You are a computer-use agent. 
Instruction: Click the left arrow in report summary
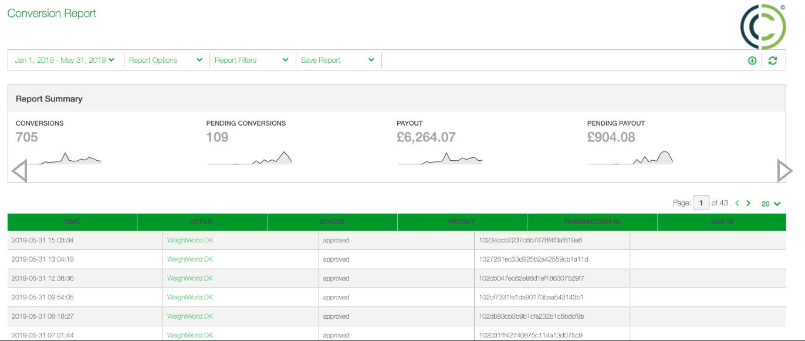(x=19, y=171)
